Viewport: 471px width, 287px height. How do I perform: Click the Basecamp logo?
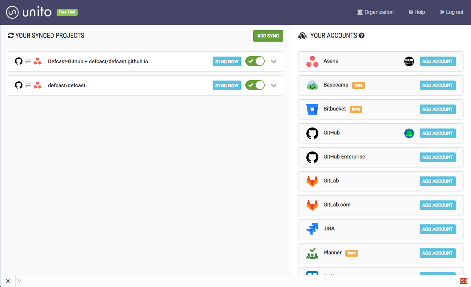pyautogui.click(x=312, y=85)
